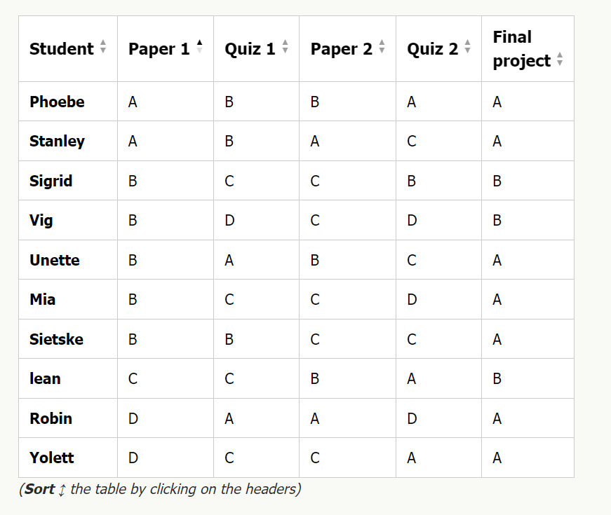Select the Sigrid student cell
The image size is (611, 515).
(x=51, y=181)
